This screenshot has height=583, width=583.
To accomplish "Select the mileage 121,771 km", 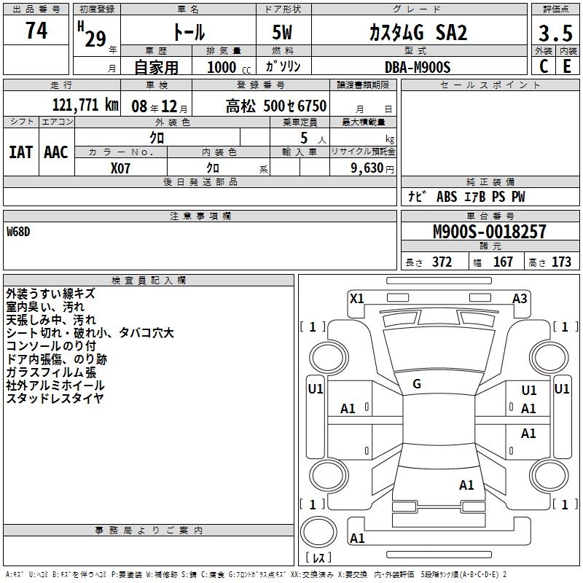I will 85,105.
